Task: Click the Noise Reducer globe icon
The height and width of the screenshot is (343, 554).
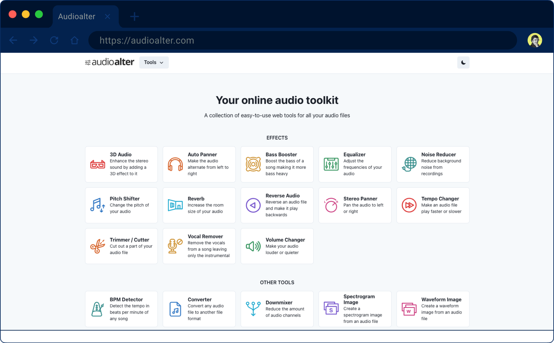Action: pos(409,164)
